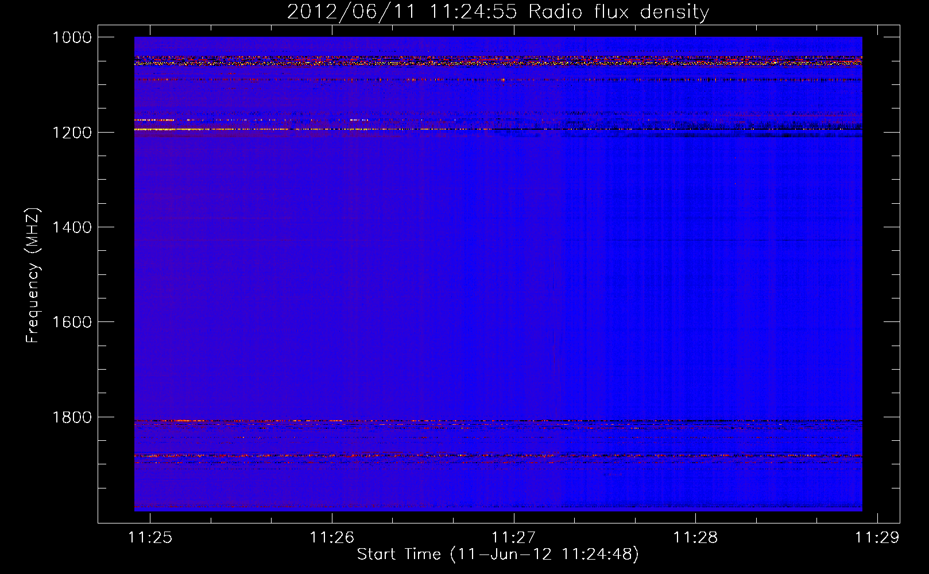Select the 1200 frequency tick label
This screenshot has height=574, width=929.
click(x=72, y=133)
